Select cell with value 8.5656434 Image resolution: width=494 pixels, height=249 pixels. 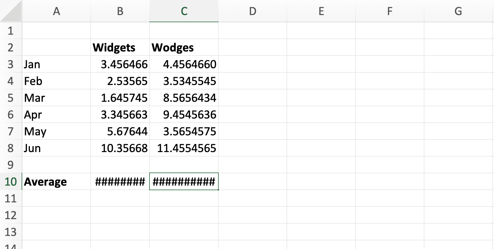(x=184, y=97)
